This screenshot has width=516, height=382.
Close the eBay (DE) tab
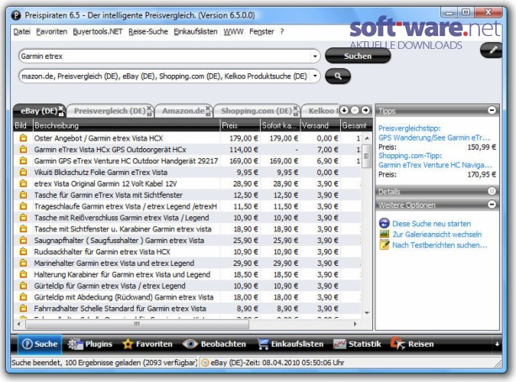(61, 108)
